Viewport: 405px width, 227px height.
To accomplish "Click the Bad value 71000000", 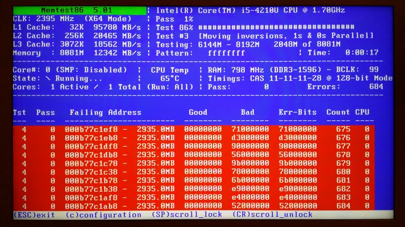I will point(250,129).
